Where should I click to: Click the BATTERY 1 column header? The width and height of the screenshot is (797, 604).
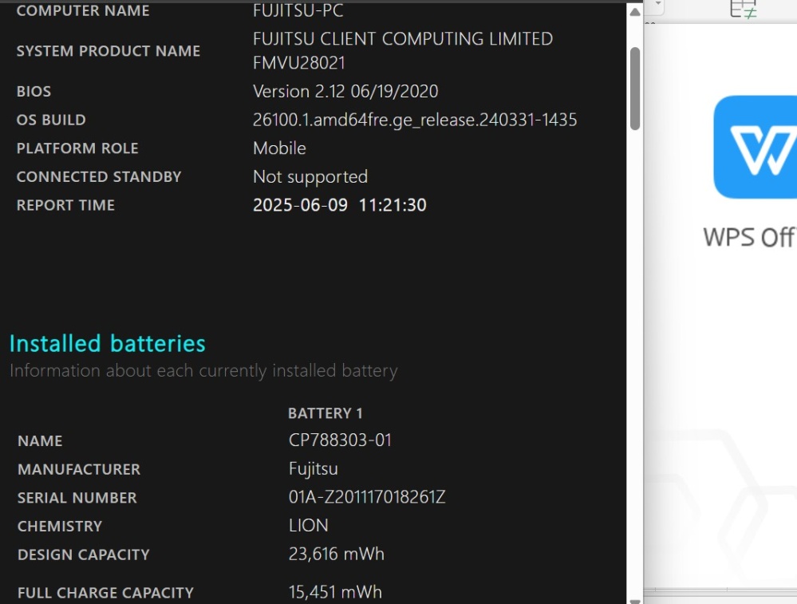pyautogui.click(x=326, y=413)
